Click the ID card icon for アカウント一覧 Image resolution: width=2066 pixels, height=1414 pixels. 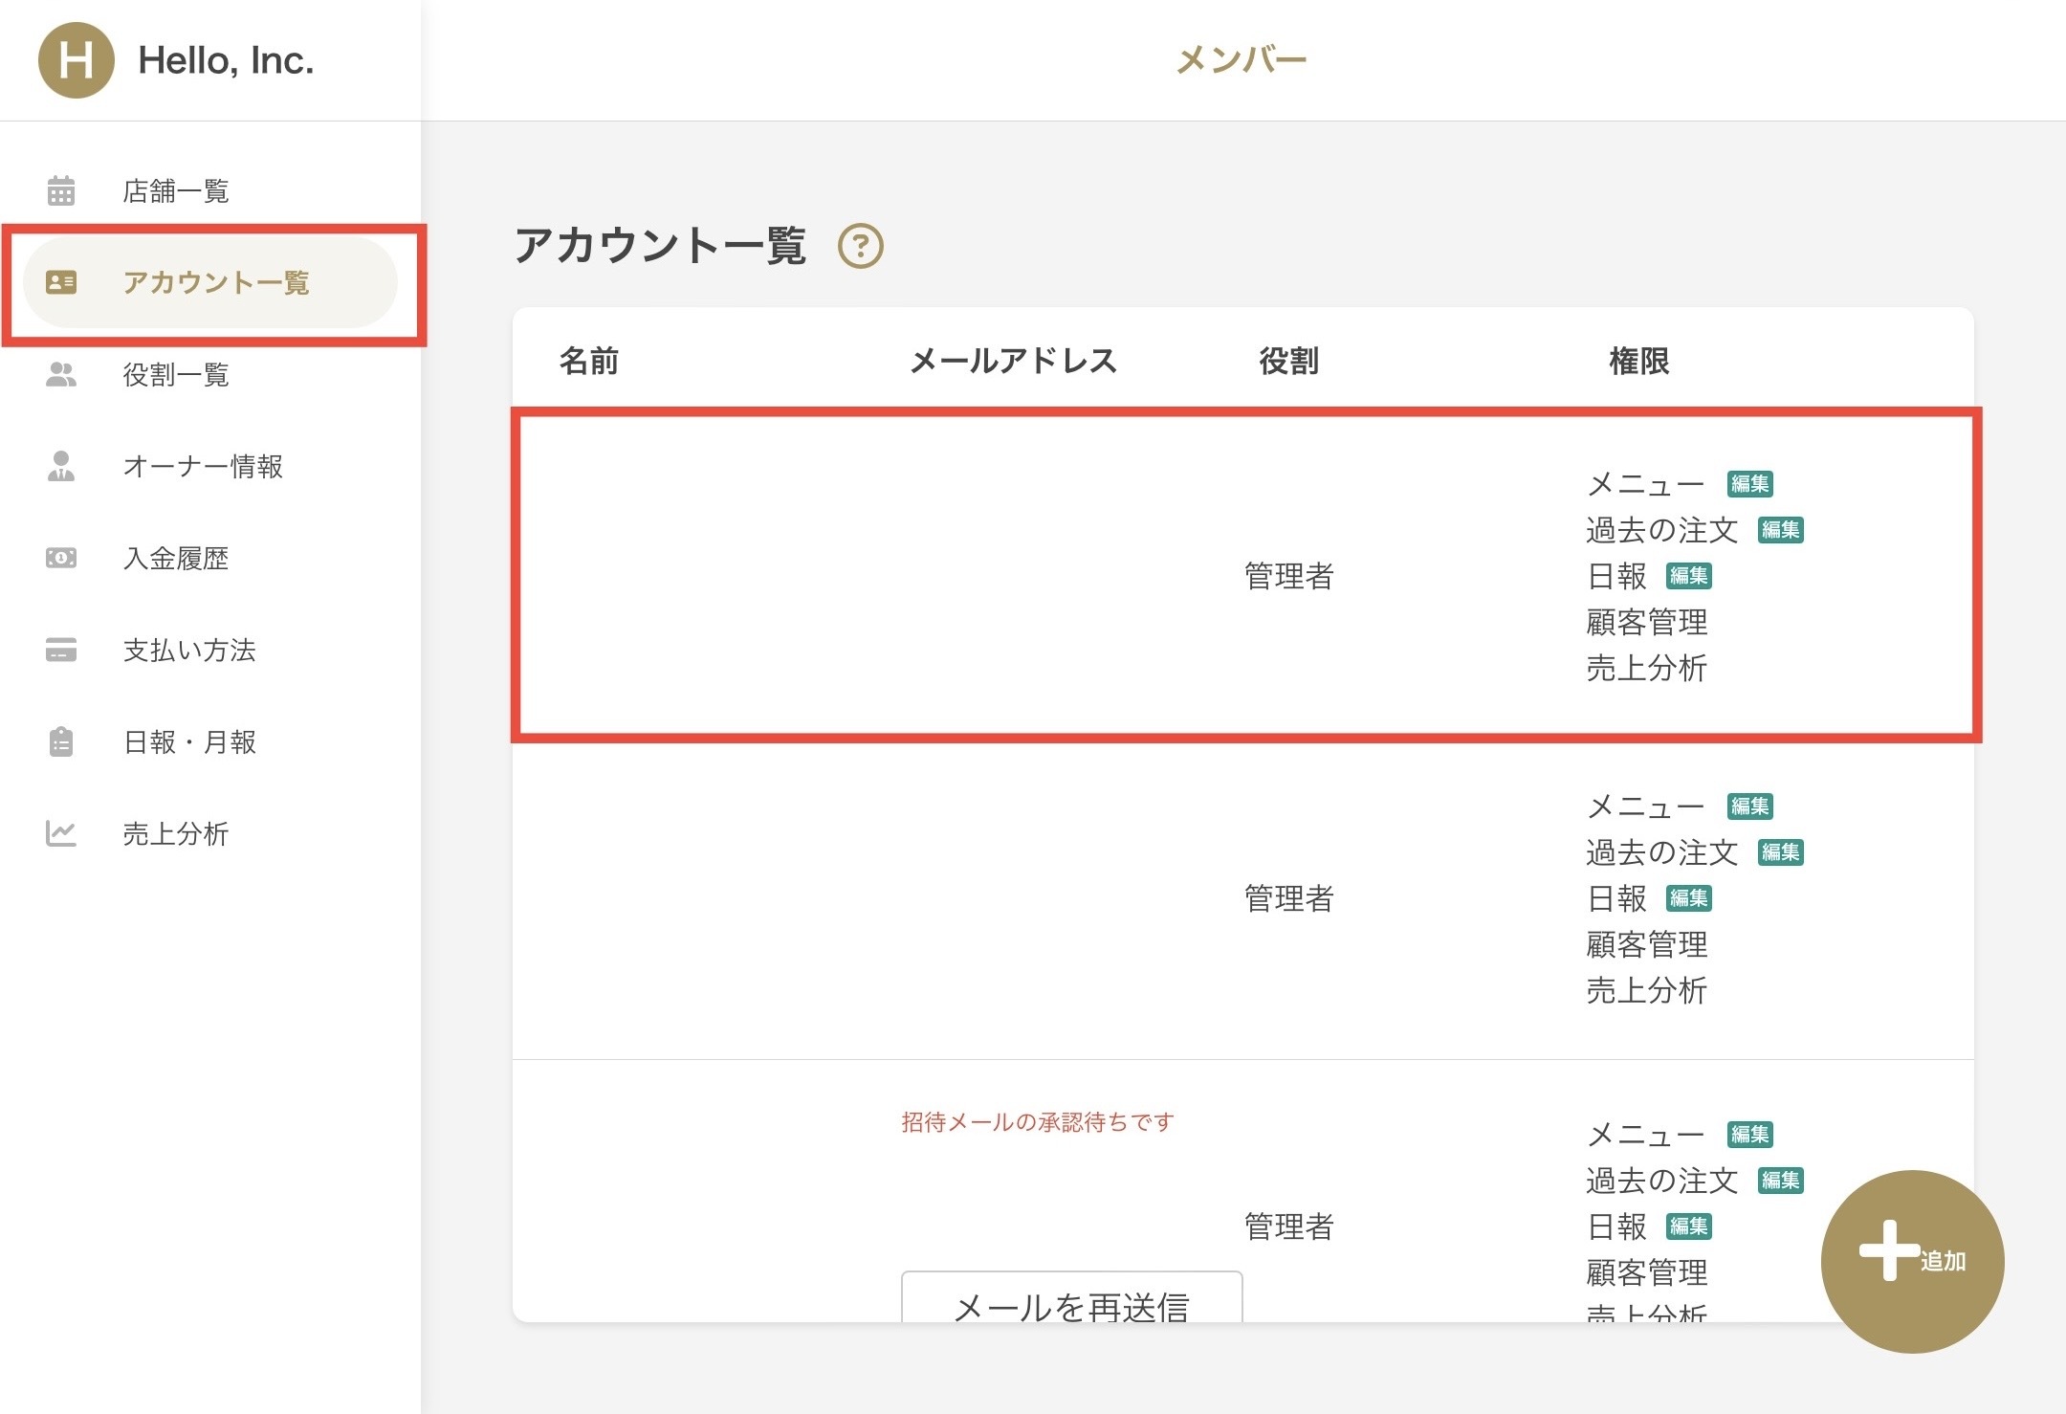[61, 282]
